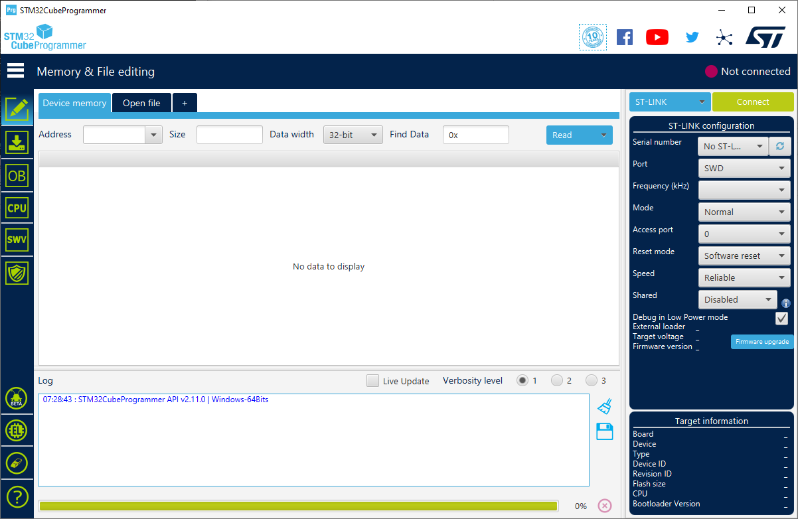Open the ST Twitter page icon
This screenshot has height=519, width=798.
pos(692,37)
